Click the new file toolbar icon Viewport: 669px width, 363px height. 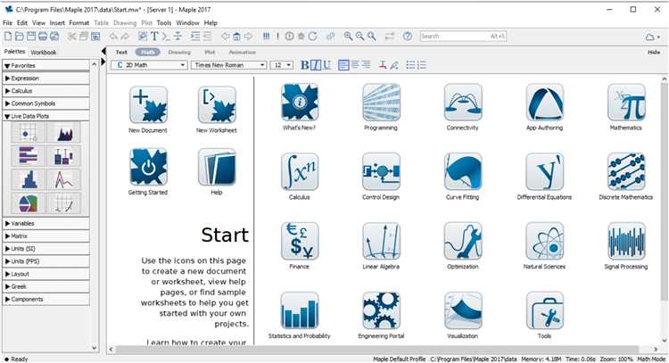point(8,37)
